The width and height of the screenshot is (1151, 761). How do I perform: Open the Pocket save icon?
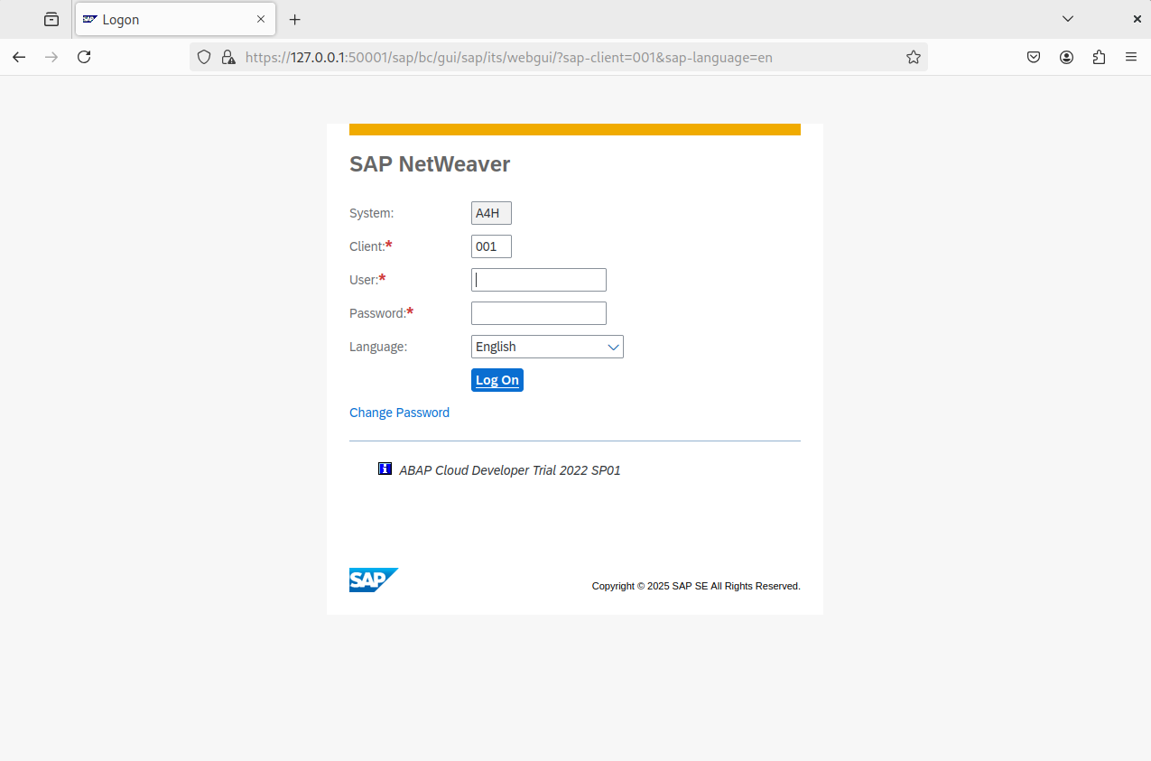tap(1034, 57)
